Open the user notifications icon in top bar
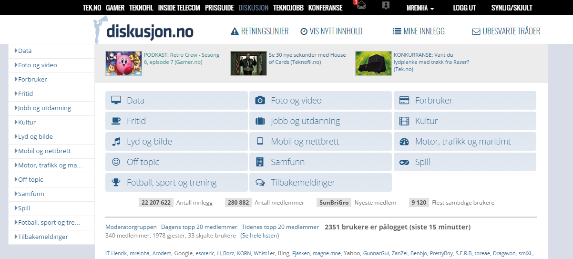 [386, 5]
